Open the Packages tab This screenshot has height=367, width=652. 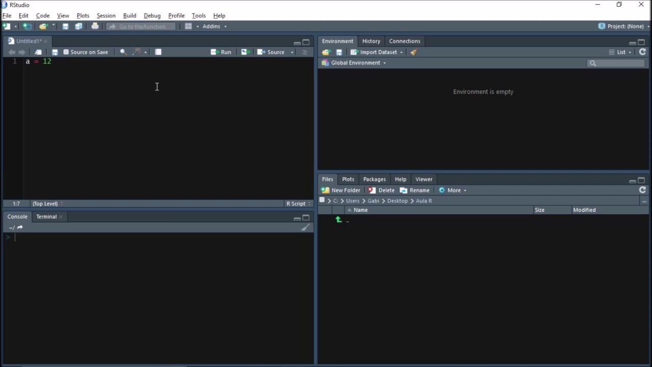coord(374,179)
